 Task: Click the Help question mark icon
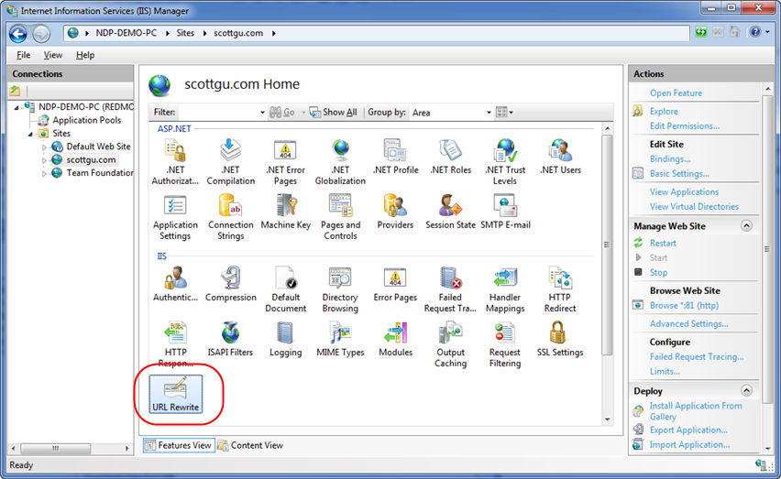pos(755,32)
